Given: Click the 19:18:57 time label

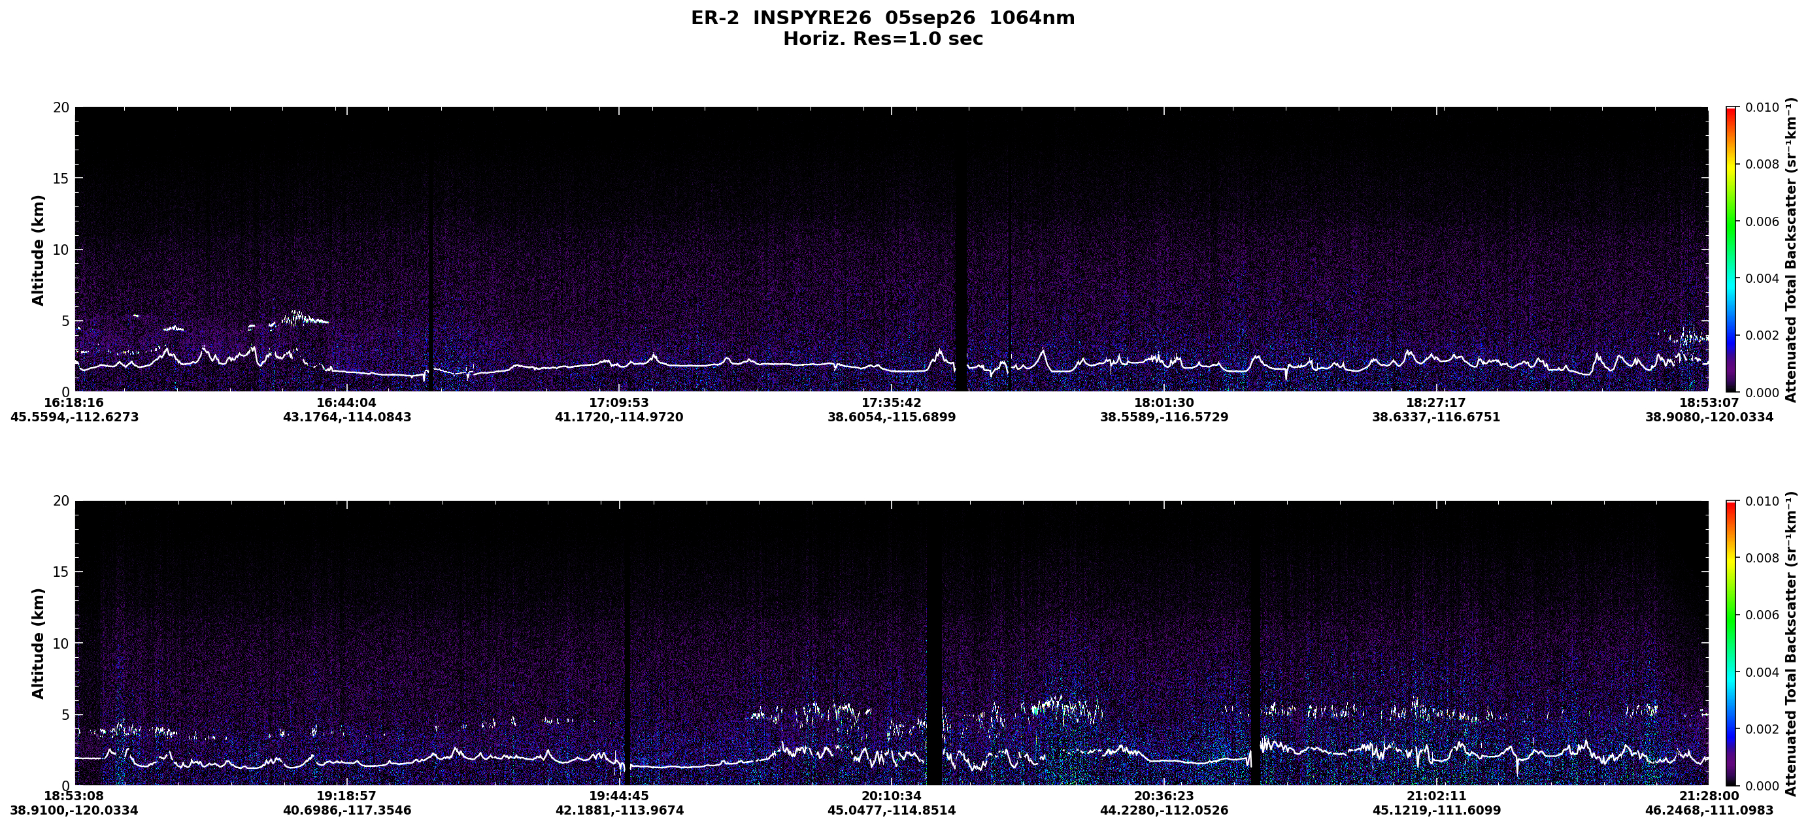Looking at the screenshot, I should tap(346, 796).
